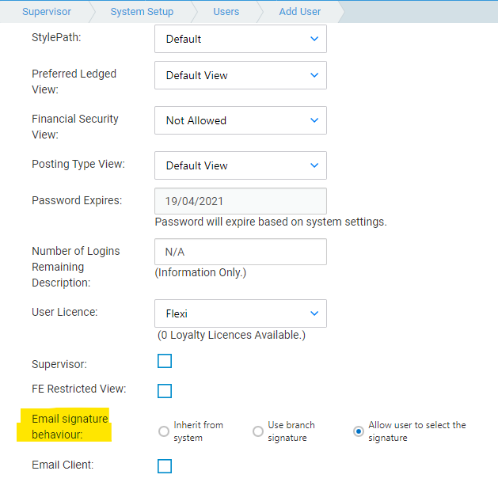Screen dimensions: 498x486
Task: Open the Users breadcrumb
Action: [226, 11]
